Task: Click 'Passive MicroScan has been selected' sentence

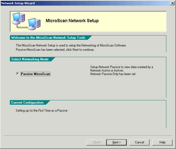Action: pos(55,50)
